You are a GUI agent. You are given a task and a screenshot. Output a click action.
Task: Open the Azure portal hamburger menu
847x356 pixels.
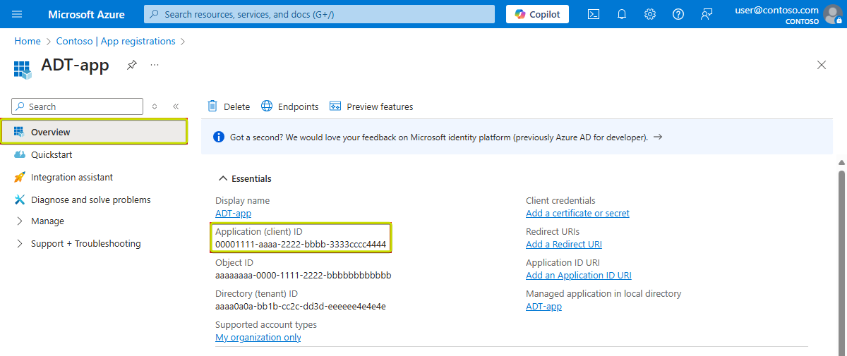pyautogui.click(x=17, y=14)
